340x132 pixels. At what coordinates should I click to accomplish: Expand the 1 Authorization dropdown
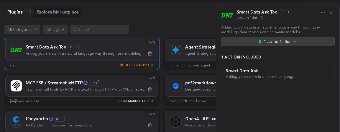point(277,41)
